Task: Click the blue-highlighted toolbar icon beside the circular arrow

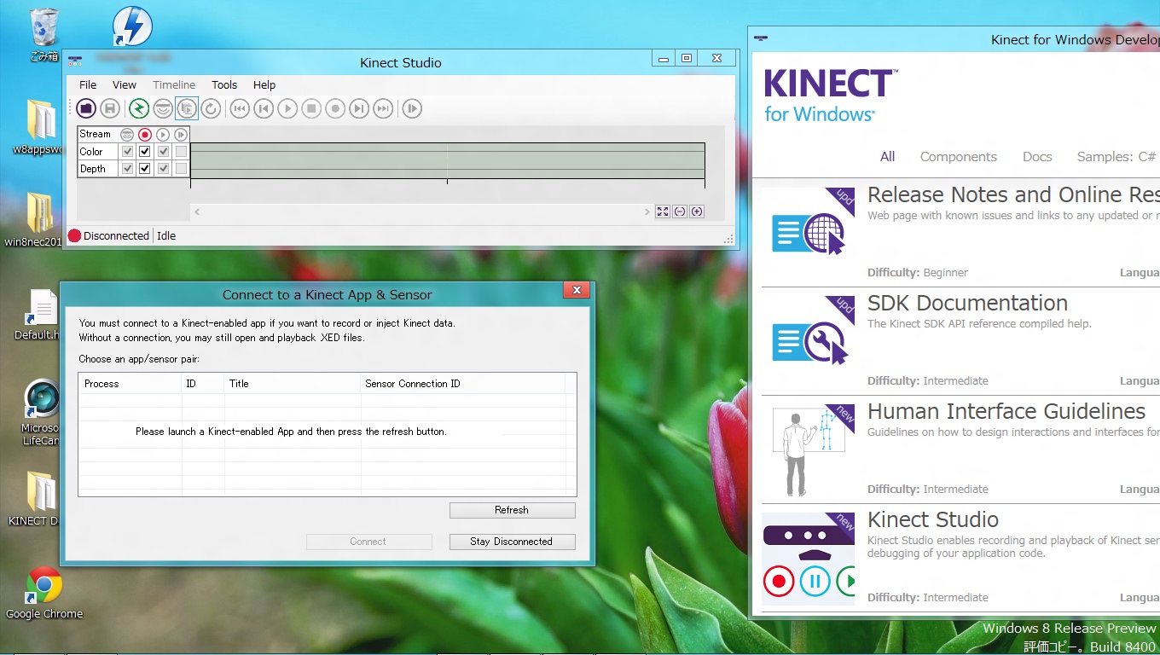Action: click(187, 108)
